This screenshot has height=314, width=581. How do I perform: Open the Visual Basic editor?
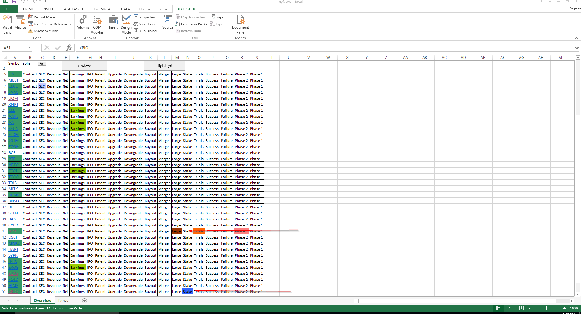coord(7,24)
